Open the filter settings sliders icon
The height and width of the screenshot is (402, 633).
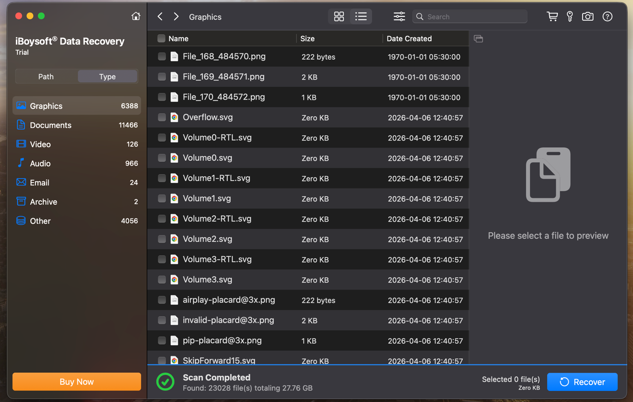pyautogui.click(x=399, y=16)
